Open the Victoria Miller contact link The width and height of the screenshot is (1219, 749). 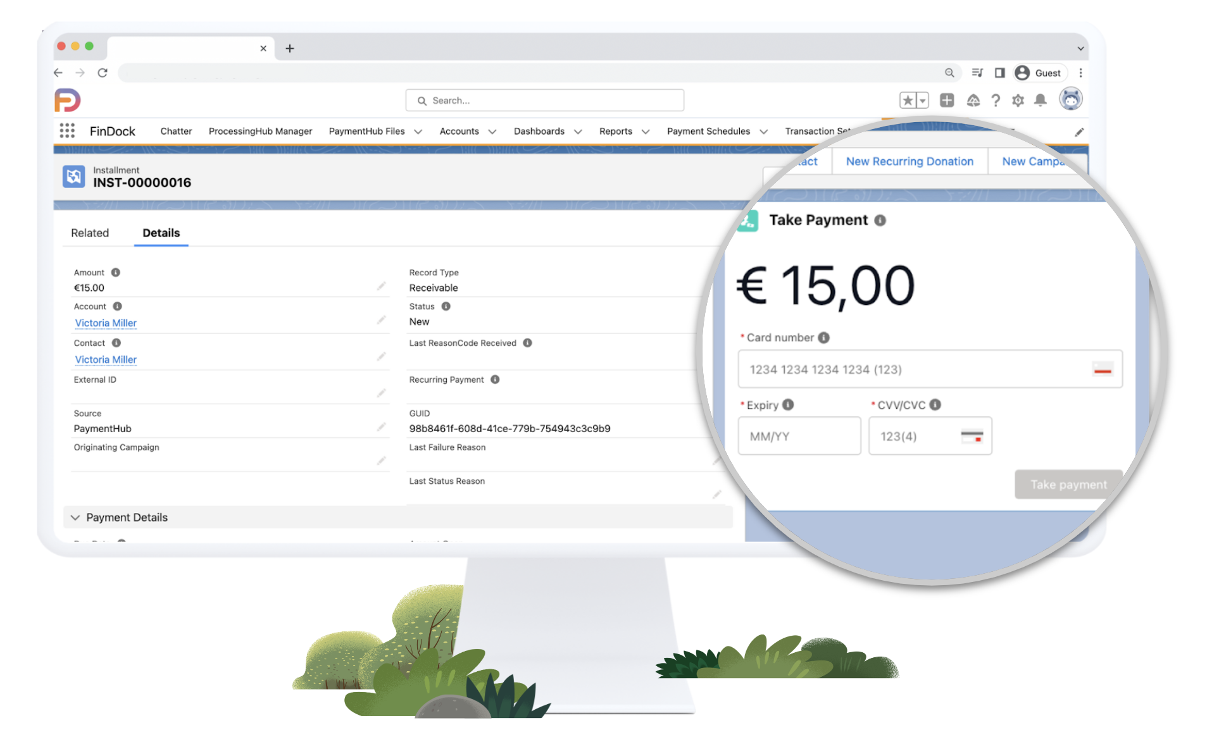pos(106,360)
